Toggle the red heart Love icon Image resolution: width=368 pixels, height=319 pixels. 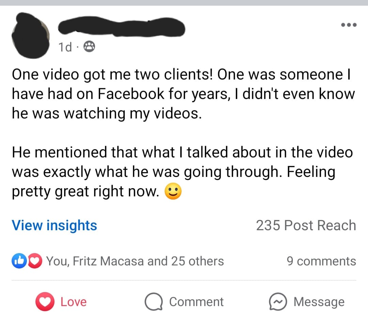coord(45,302)
